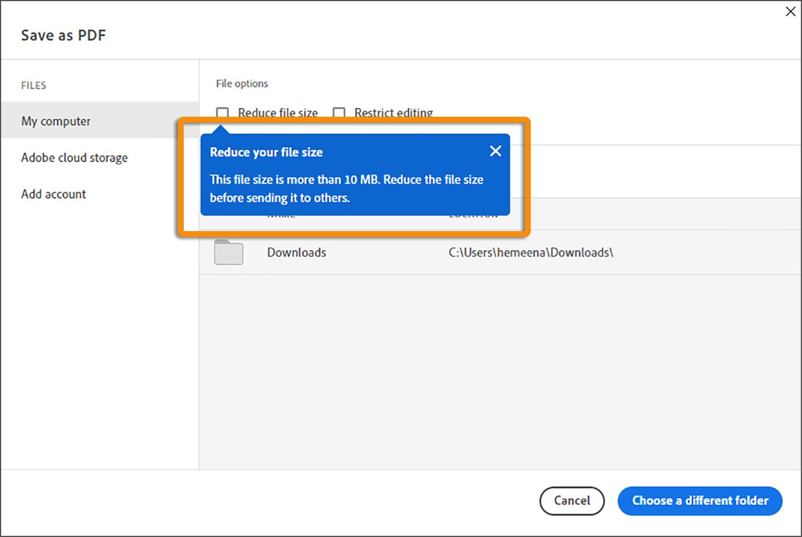Click the Reduce your file size tooltip heading
Viewport: 802px width, 537px height.
point(266,152)
